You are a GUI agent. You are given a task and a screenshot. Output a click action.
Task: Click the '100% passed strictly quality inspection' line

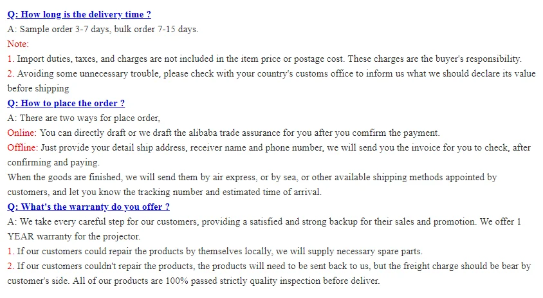[193, 281]
